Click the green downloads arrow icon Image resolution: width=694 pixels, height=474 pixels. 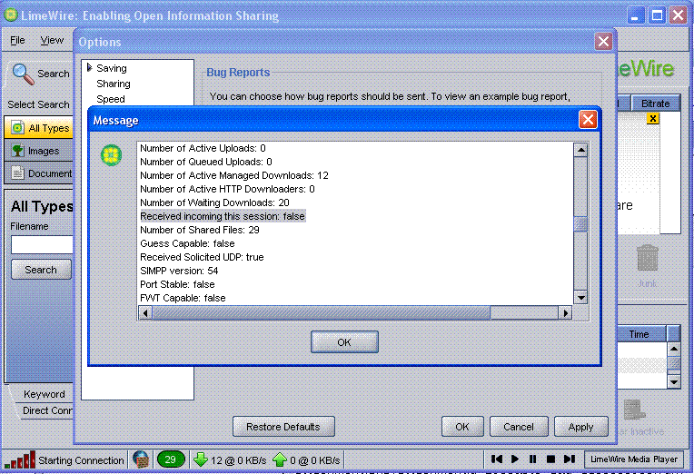(x=201, y=459)
